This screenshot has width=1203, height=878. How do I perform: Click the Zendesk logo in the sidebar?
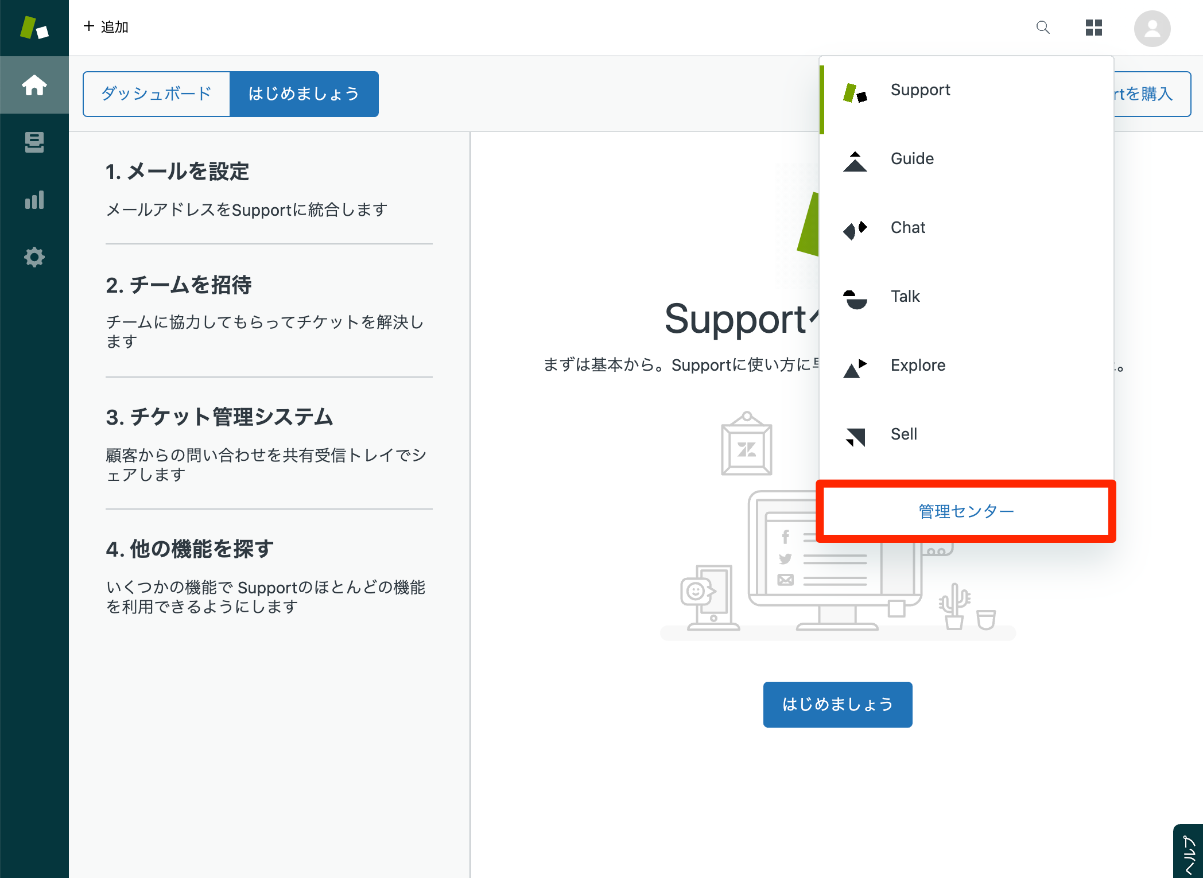pos(34,28)
